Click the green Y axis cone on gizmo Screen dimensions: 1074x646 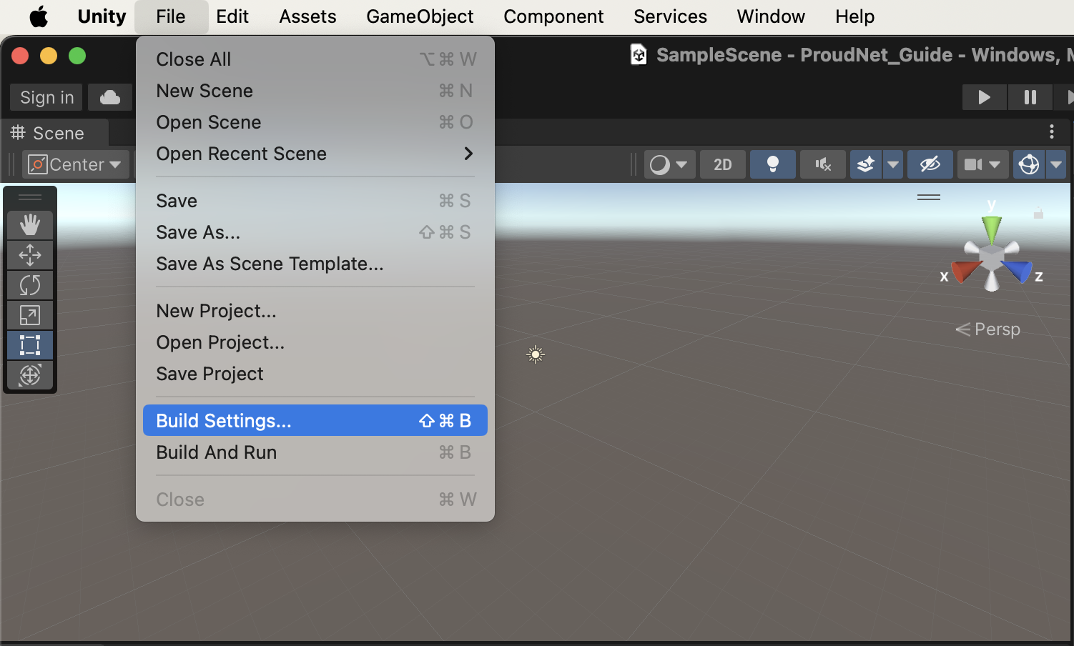[992, 228]
